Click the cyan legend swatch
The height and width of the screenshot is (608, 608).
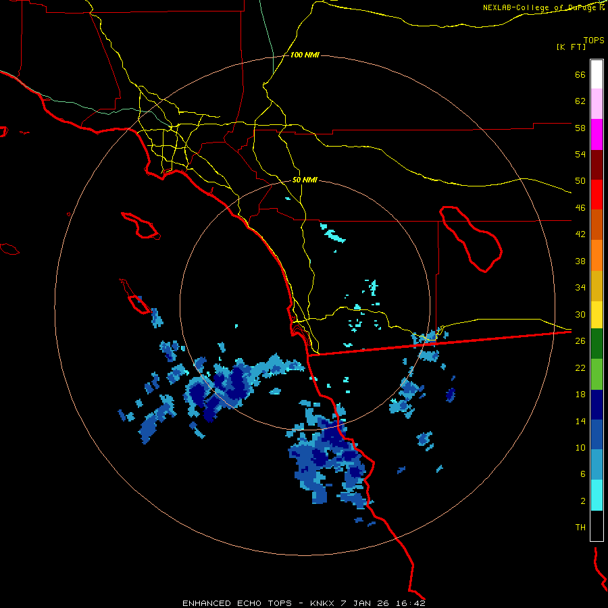point(597,495)
